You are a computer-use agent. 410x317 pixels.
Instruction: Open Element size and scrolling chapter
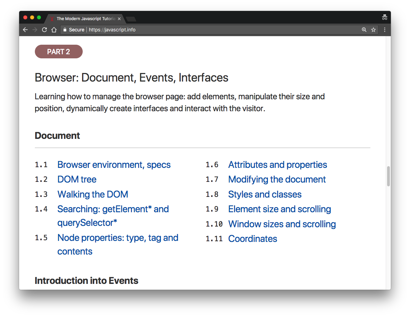pyautogui.click(x=279, y=209)
